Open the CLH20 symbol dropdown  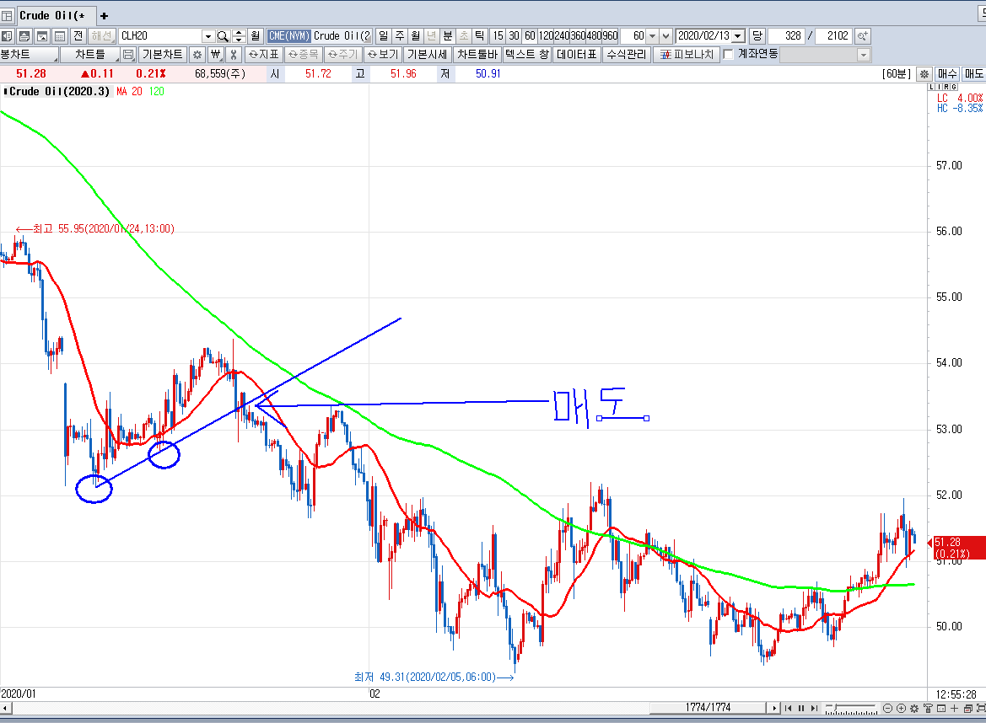tap(207, 36)
